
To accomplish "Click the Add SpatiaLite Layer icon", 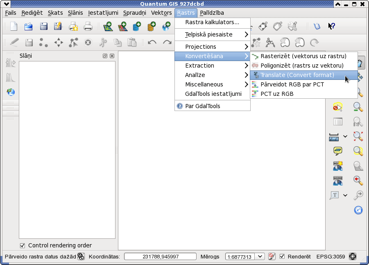I will [x=152, y=26].
